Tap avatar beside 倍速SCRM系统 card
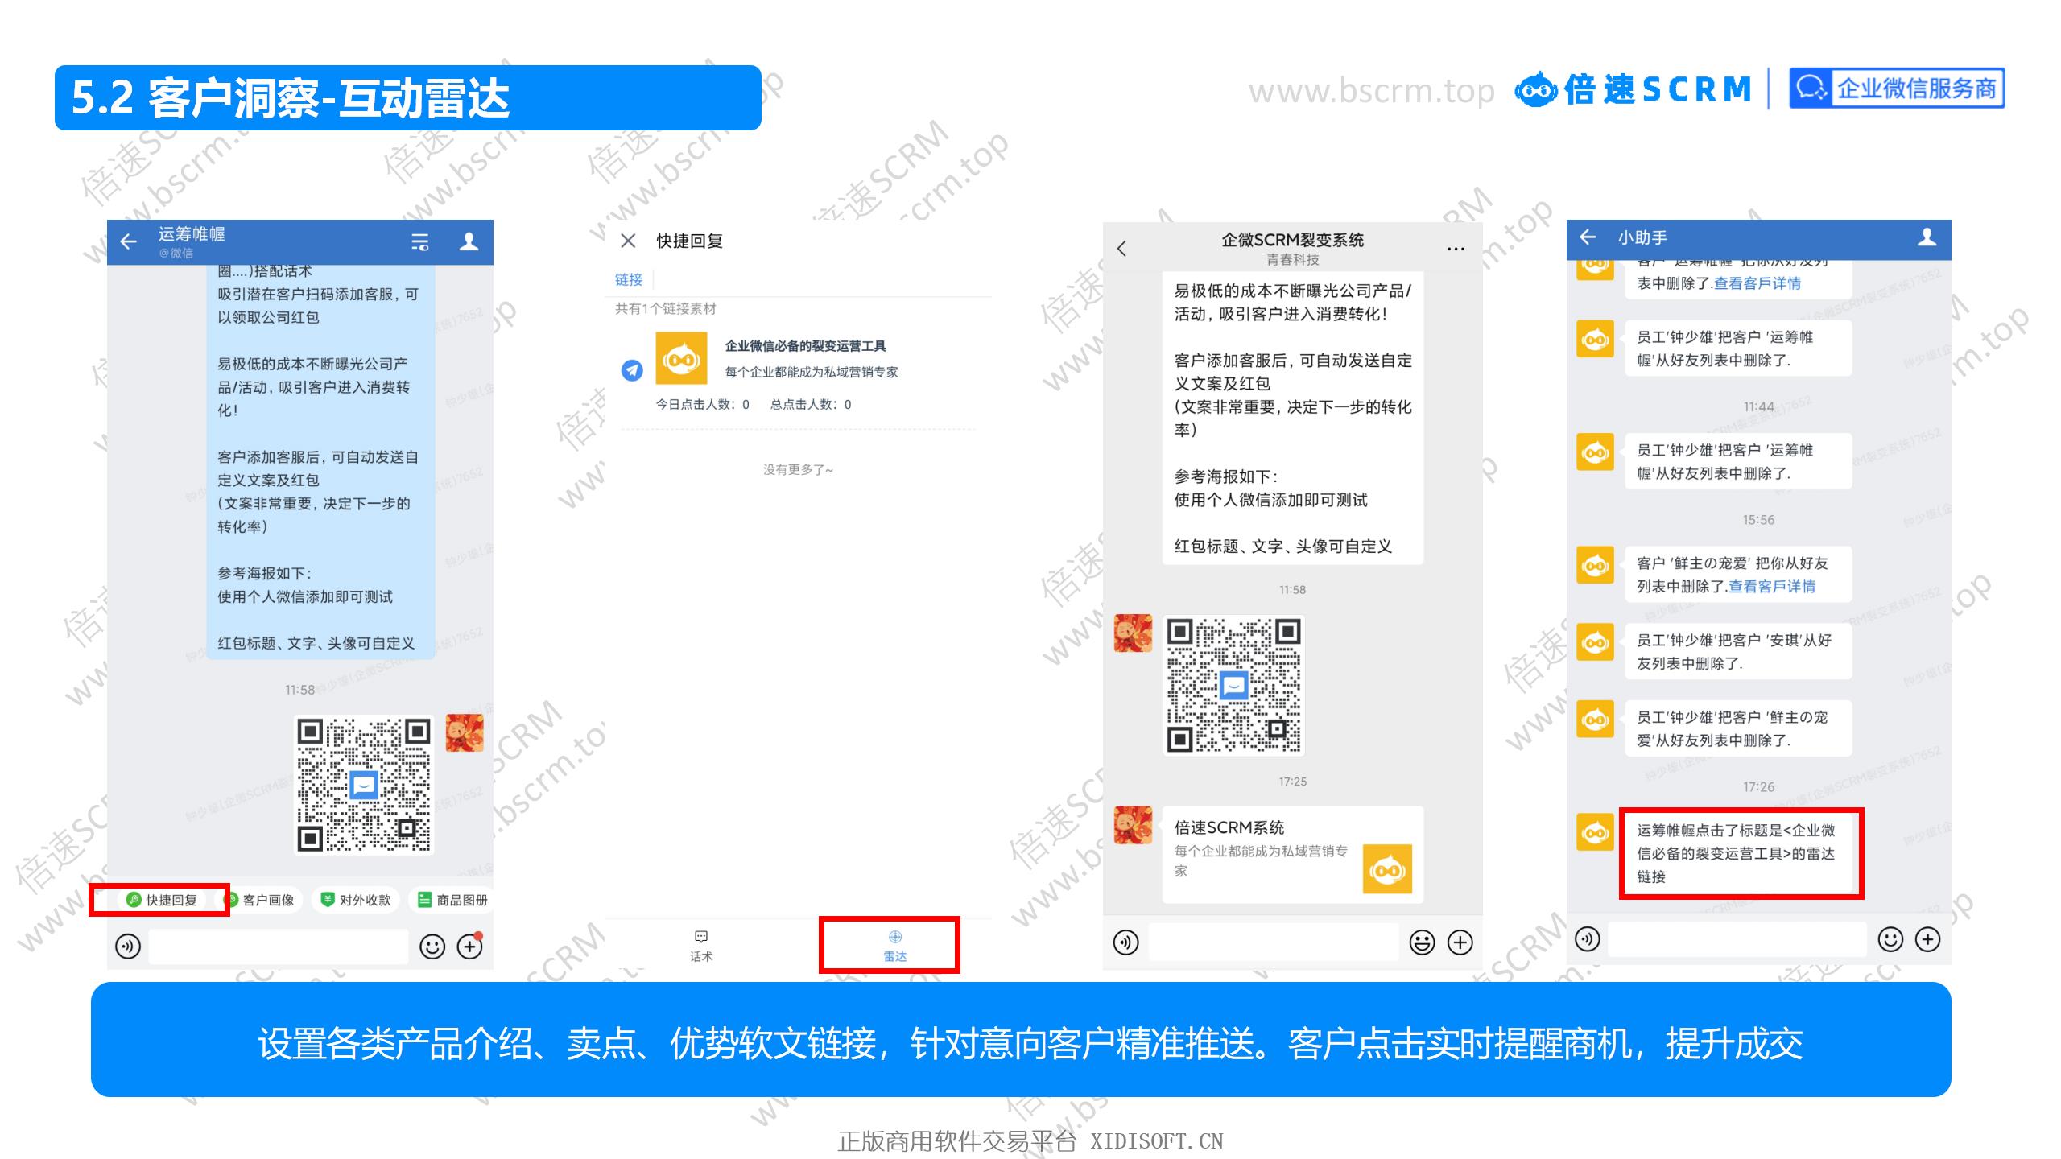The width and height of the screenshot is (2061, 1159). point(1133,825)
